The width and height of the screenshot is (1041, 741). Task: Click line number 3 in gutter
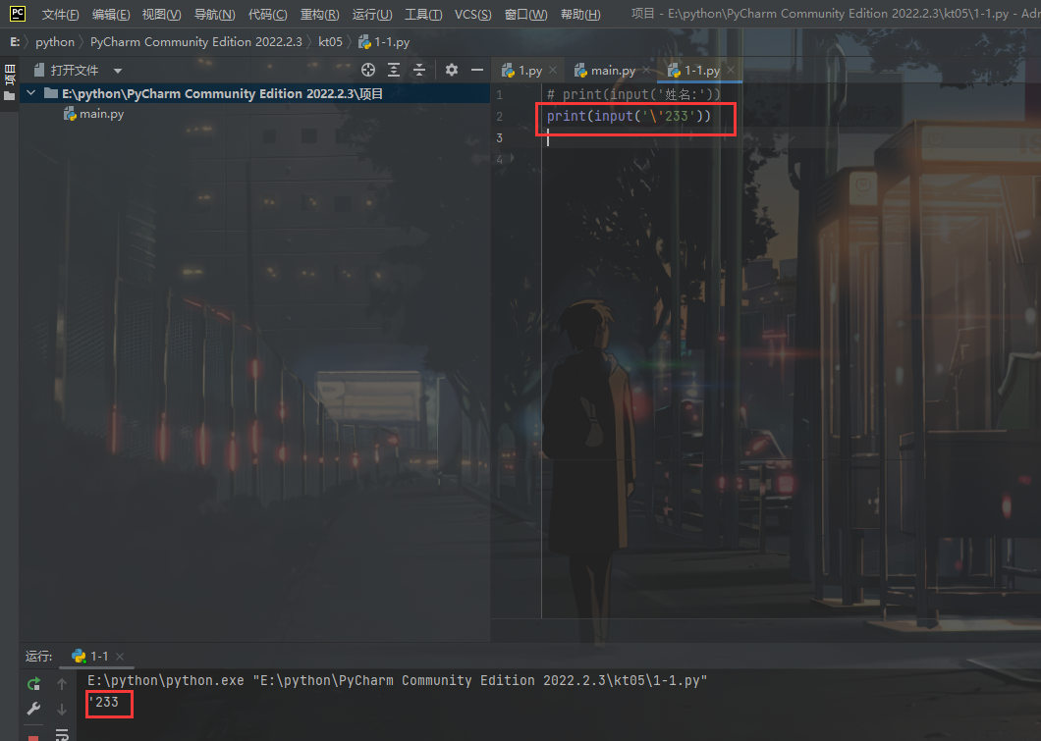(499, 138)
